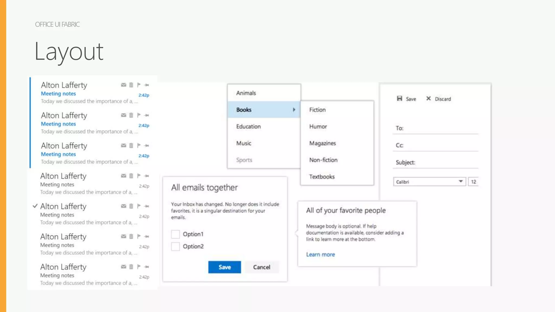Click the flag icon on the bottommost message
Screen dimensions: 555x312
139,267
